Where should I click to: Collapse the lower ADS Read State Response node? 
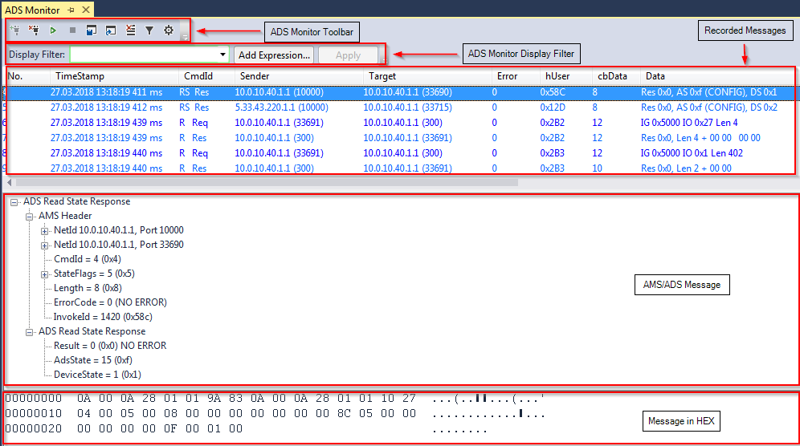(x=30, y=332)
